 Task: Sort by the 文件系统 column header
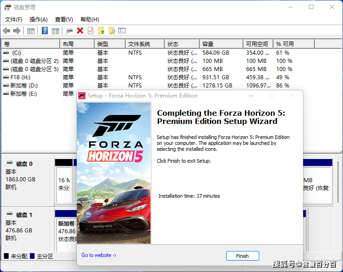tap(139, 44)
